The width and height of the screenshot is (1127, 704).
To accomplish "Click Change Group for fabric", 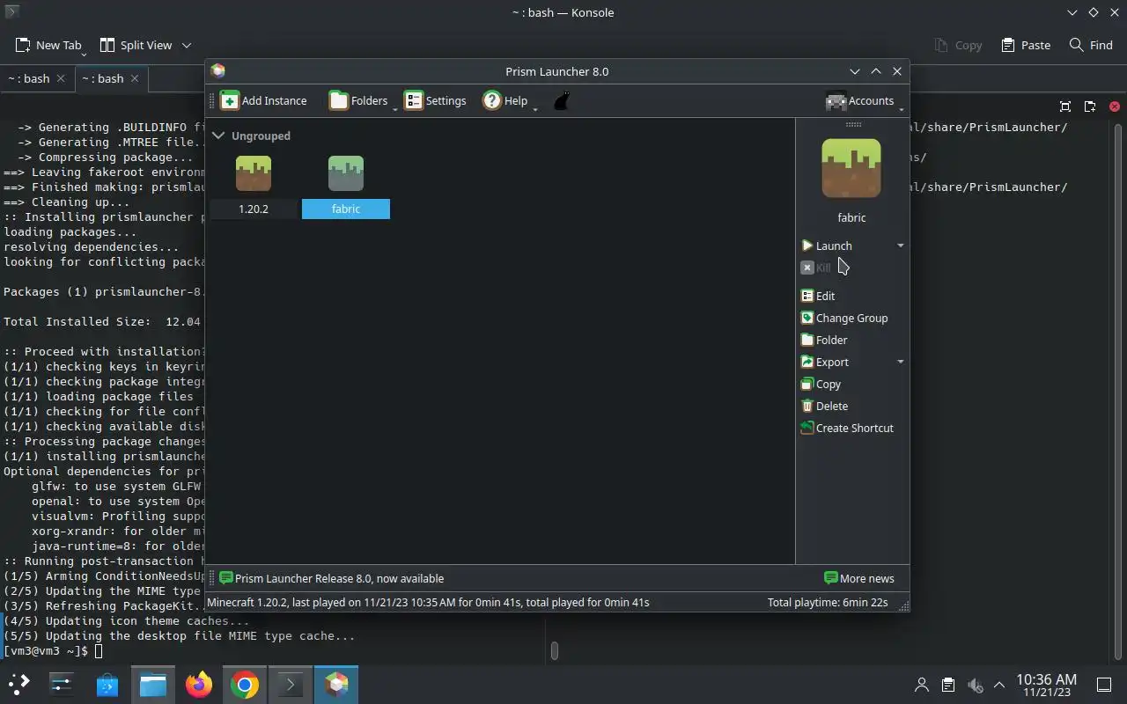I will [x=843, y=318].
